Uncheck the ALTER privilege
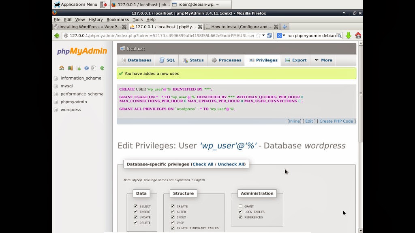 pos(173,212)
